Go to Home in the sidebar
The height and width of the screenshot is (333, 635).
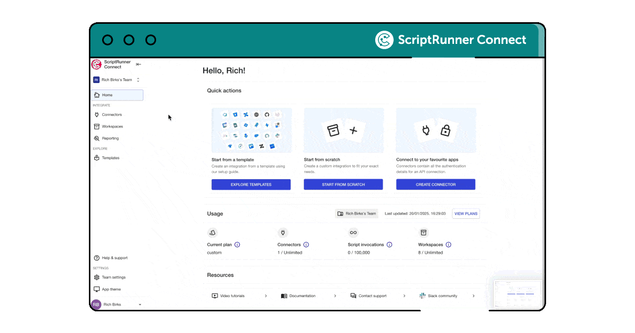(x=117, y=95)
